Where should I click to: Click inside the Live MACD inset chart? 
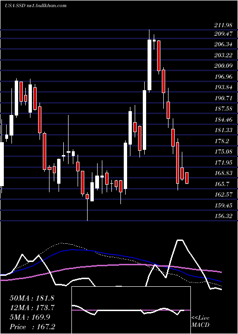[131, 310]
